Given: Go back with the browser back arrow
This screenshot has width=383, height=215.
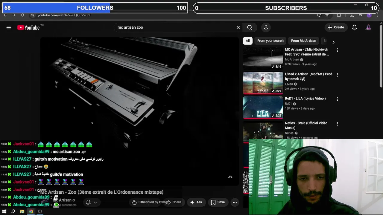Looking at the screenshot, I should [x=5, y=15].
